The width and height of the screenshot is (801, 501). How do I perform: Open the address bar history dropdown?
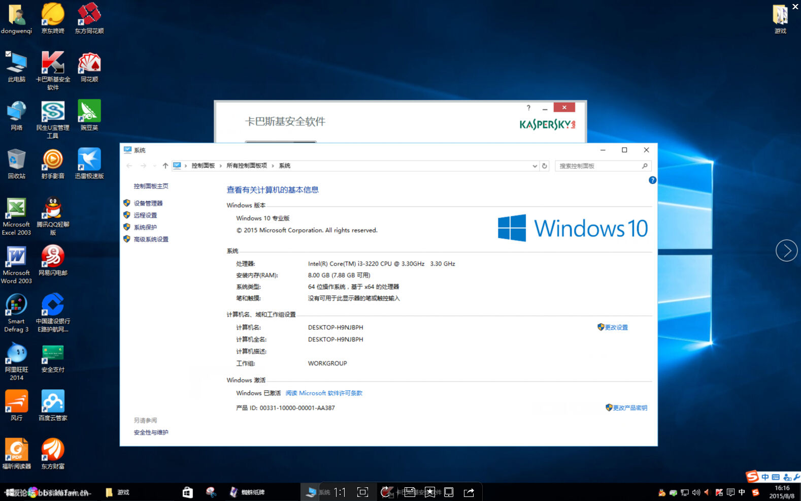point(535,166)
